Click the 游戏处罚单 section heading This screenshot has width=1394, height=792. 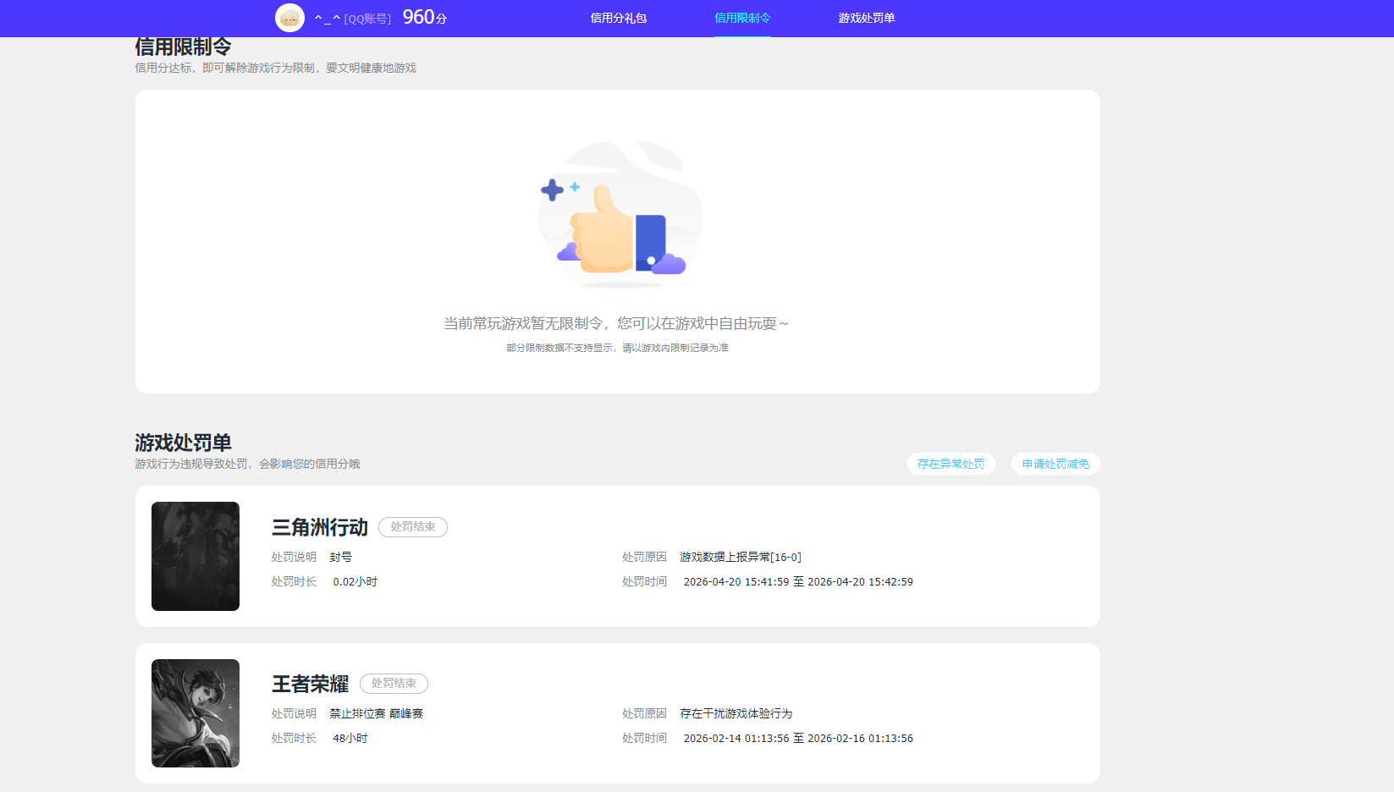(x=183, y=443)
